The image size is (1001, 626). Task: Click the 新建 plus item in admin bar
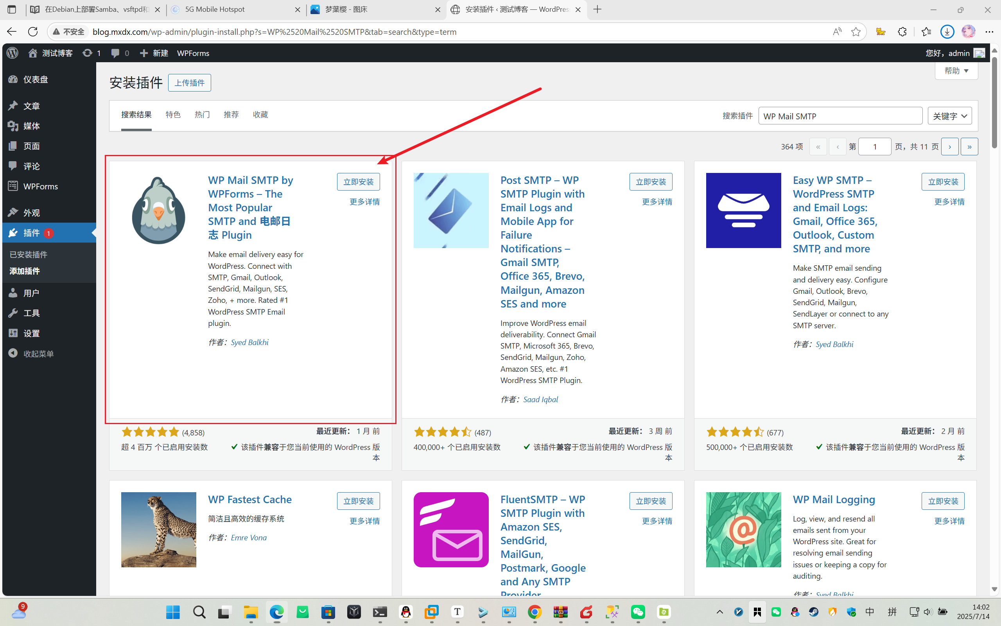pyautogui.click(x=154, y=53)
